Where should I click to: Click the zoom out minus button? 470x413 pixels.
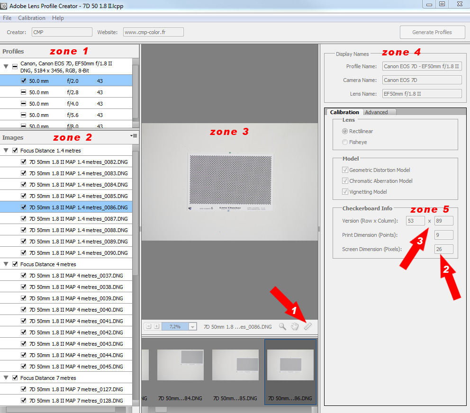click(x=148, y=326)
